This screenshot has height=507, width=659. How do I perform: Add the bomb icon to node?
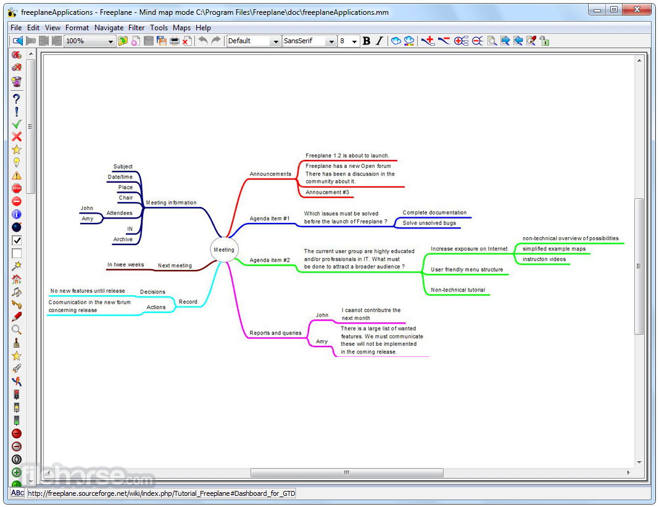(x=17, y=227)
